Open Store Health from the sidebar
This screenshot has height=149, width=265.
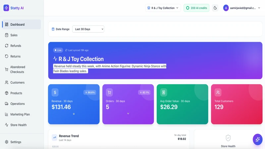click(22, 125)
